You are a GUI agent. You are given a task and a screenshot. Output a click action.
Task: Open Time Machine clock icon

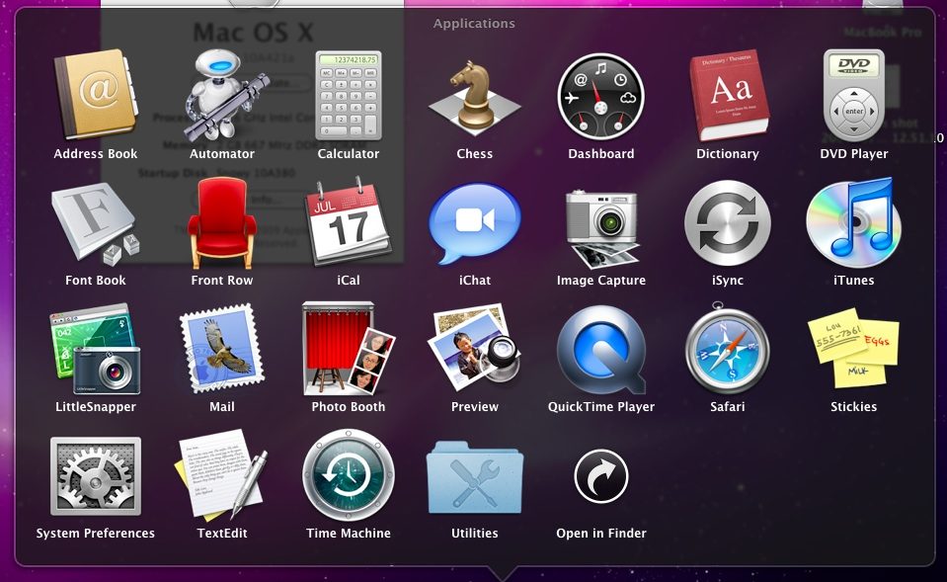[349, 475]
